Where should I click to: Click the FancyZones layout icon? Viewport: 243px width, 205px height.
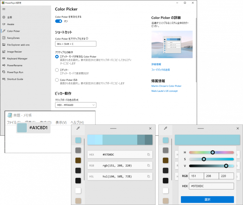(4, 38)
